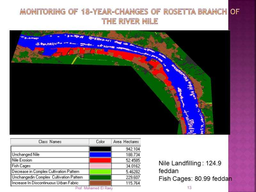The image size is (256, 192).
Task: Click the Class Names column header
Action: 50,142
